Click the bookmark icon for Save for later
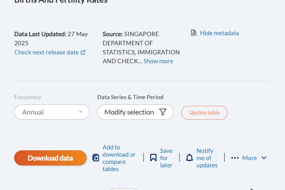 coord(153,158)
